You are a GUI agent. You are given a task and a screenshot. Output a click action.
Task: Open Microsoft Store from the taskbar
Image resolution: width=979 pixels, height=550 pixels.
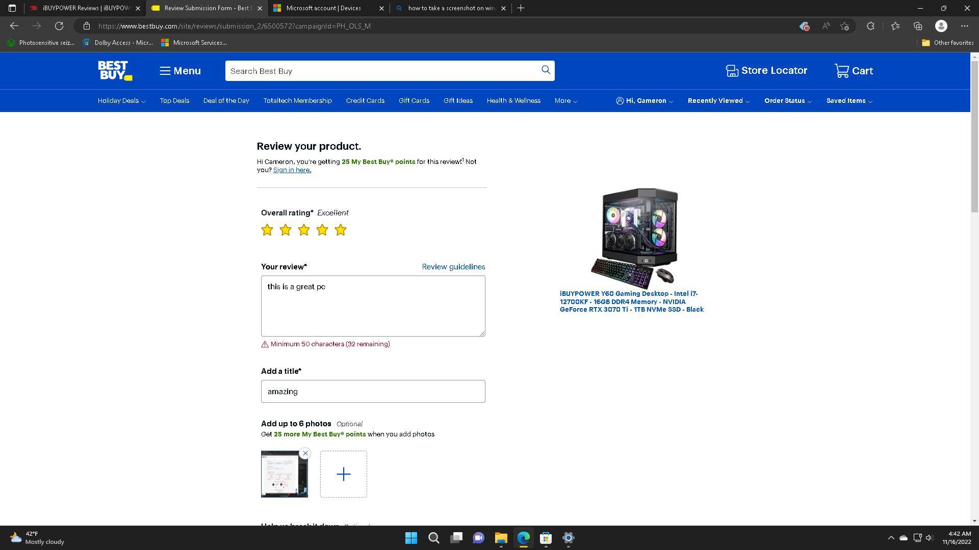(546, 538)
